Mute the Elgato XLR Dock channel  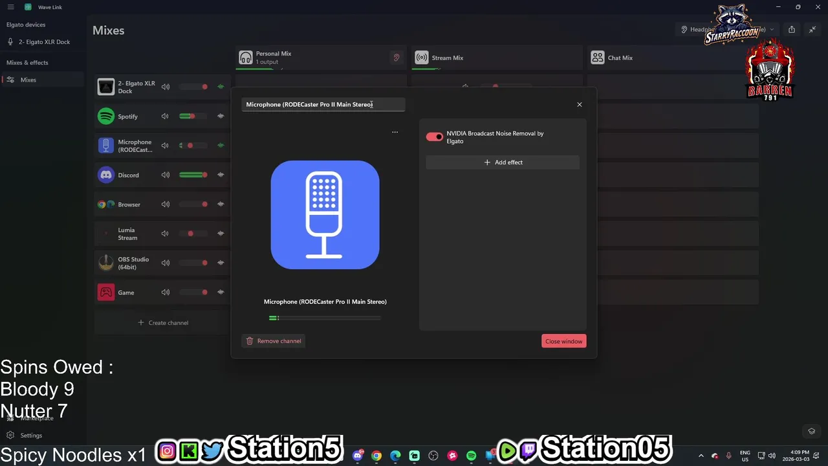[x=166, y=87]
